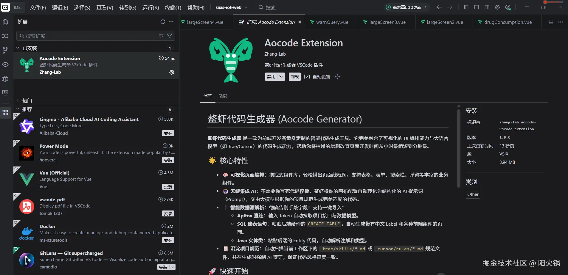Collapse the Installed extensions section
The image size is (568, 275).
[x=18, y=48]
